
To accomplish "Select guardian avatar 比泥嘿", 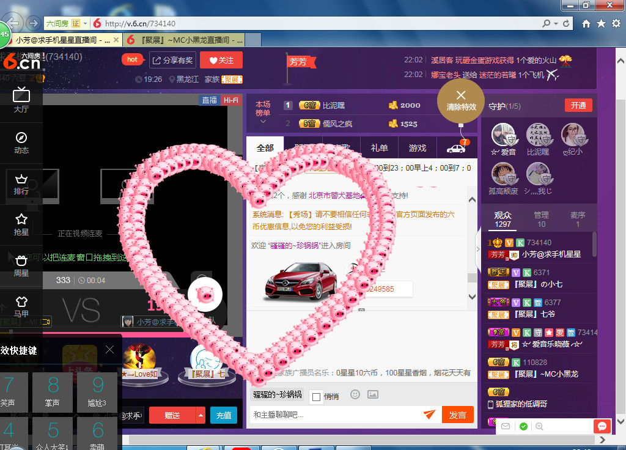I will pyautogui.click(x=537, y=135).
